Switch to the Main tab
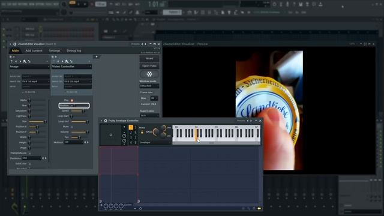The height and width of the screenshot is (216, 384). 15,50
